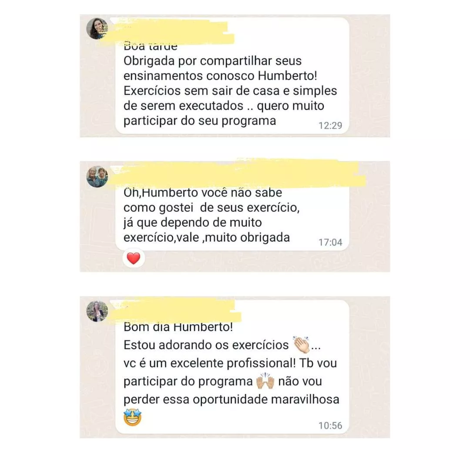The image size is (470, 470).
Task: Select the 17:04 message timestamp
Action: (330, 242)
